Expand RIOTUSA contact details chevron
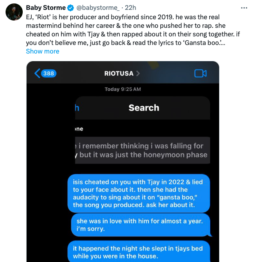The image size is (253, 262). [x=138, y=73]
